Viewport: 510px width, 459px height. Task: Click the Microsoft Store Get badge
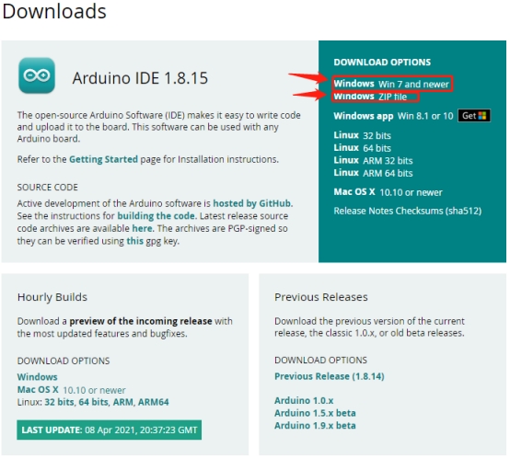(x=474, y=116)
